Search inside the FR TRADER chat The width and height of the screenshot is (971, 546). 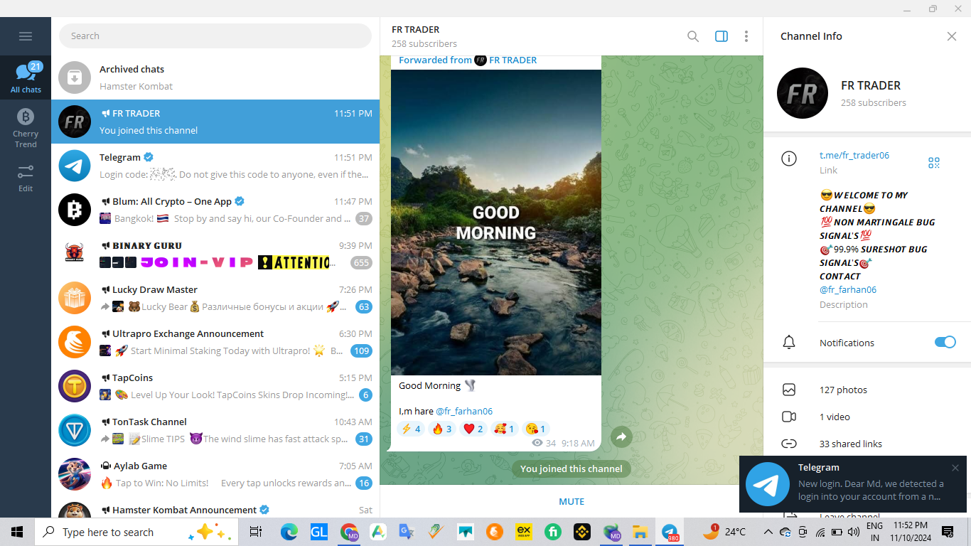(693, 36)
